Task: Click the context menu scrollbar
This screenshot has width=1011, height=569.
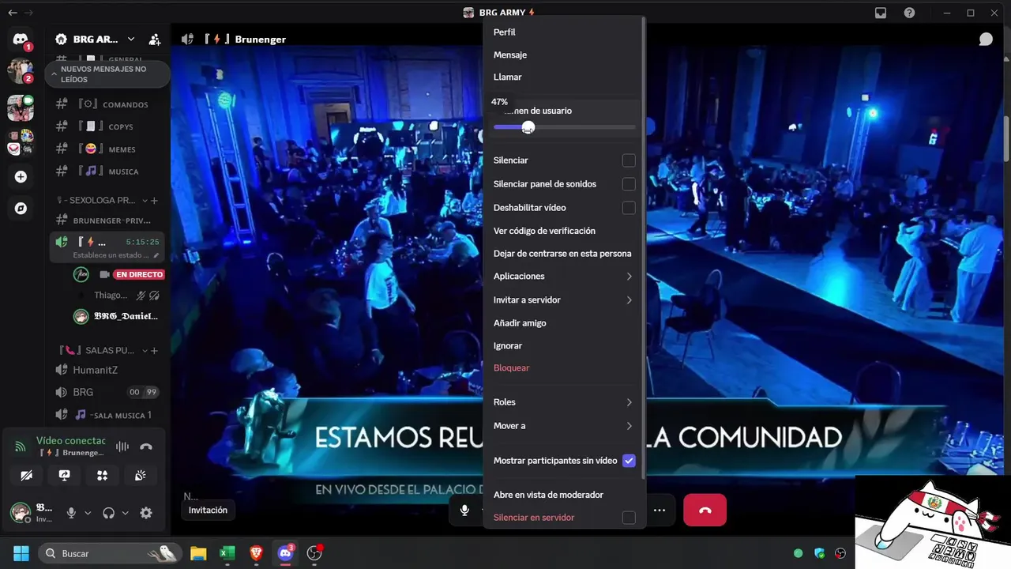Action: pos(645,249)
